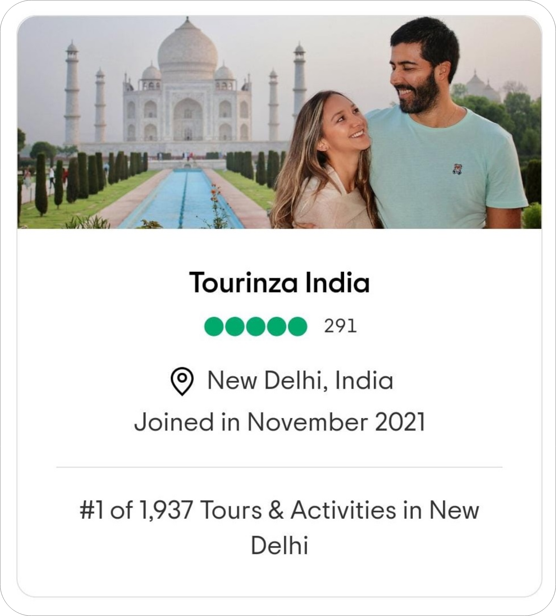
Task: Click the New Delhi, India location link
Action: point(300,382)
